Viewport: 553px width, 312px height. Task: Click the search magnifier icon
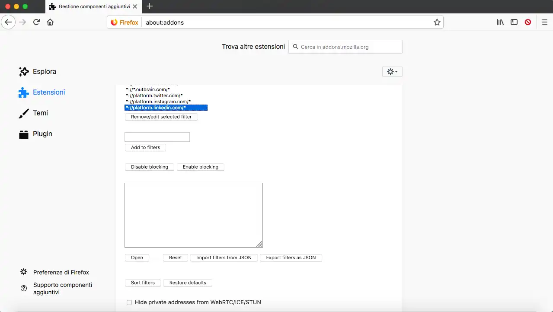pyautogui.click(x=295, y=47)
